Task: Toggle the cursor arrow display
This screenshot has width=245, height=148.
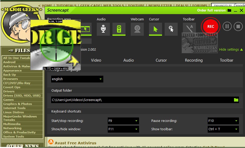Action: tap(156, 29)
